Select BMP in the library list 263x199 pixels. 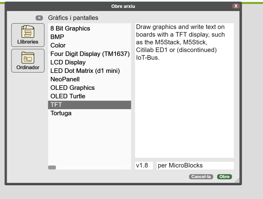[x=57, y=37]
